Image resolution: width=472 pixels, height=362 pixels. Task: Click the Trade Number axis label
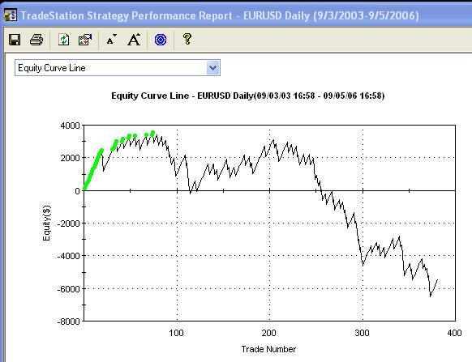click(268, 349)
